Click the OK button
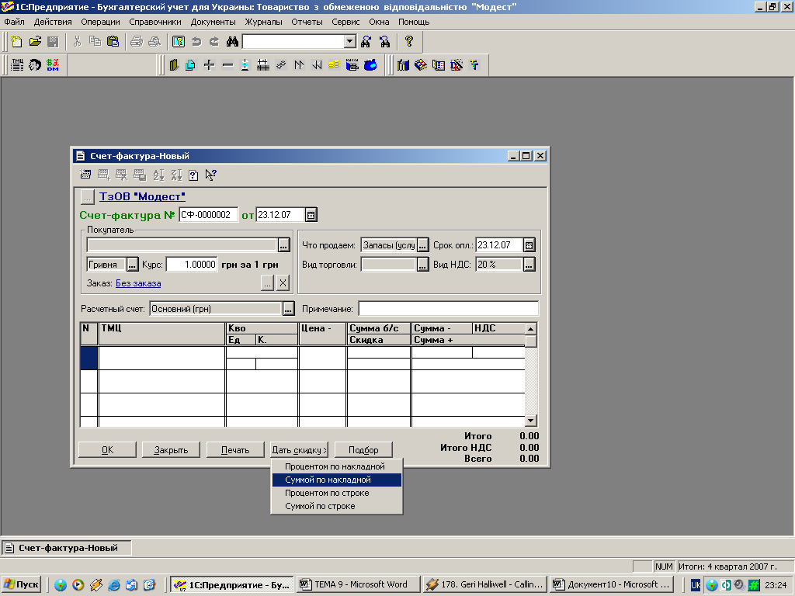 [x=107, y=450]
